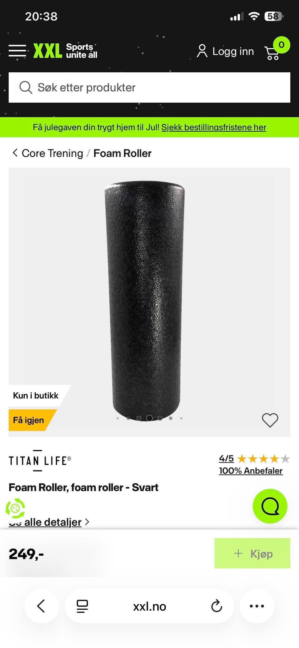Image resolution: width=299 pixels, height=648 pixels.
Task: Reload the page with refresh icon
Action: pos(216,606)
